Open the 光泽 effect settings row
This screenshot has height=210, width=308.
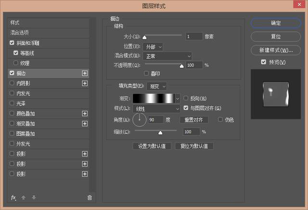(x=48, y=104)
